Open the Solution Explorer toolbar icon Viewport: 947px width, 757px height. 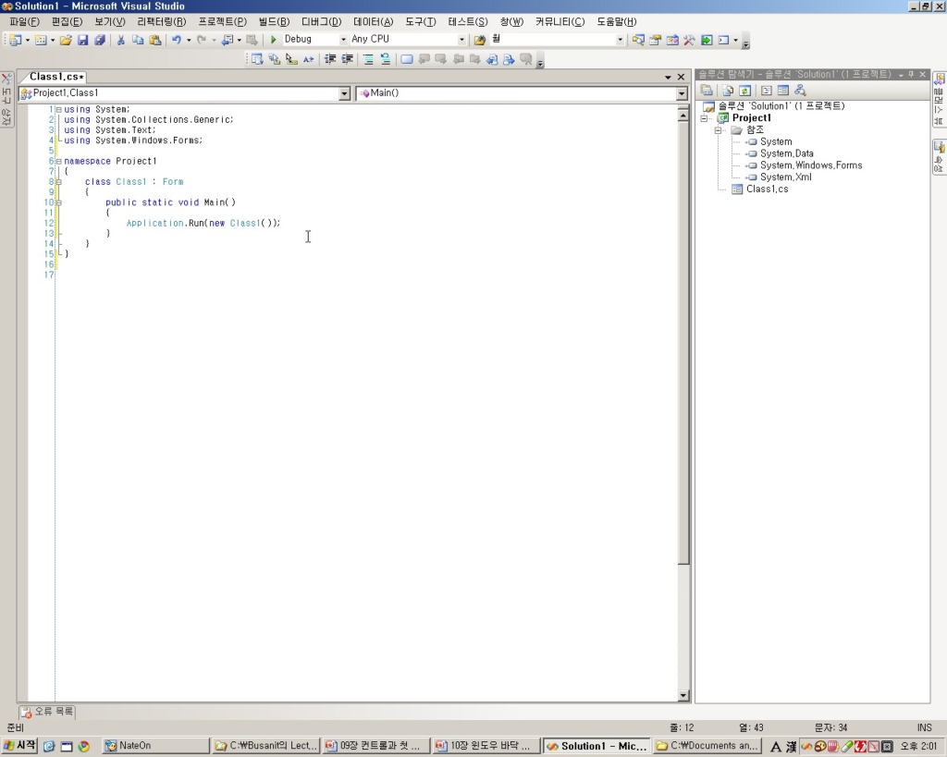(638, 40)
